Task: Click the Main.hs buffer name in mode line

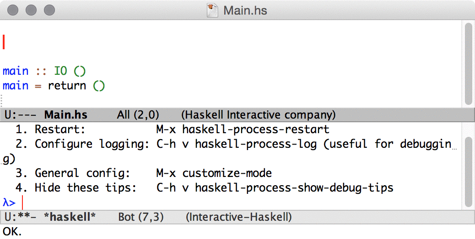Action: point(65,114)
